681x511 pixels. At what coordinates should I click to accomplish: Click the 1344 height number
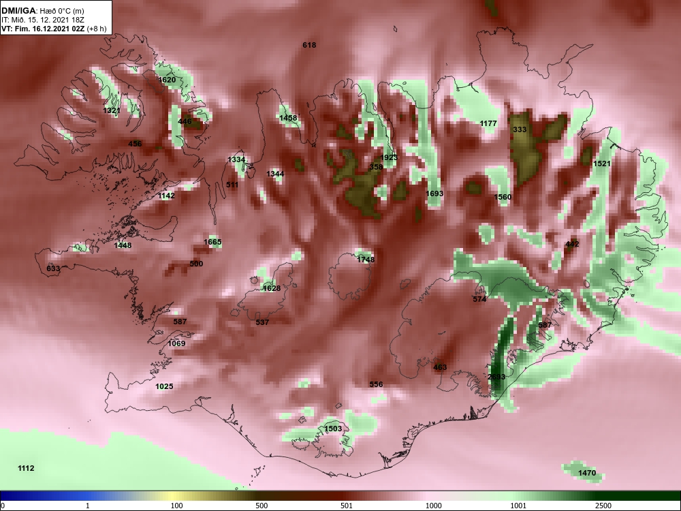tap(275, 174)
